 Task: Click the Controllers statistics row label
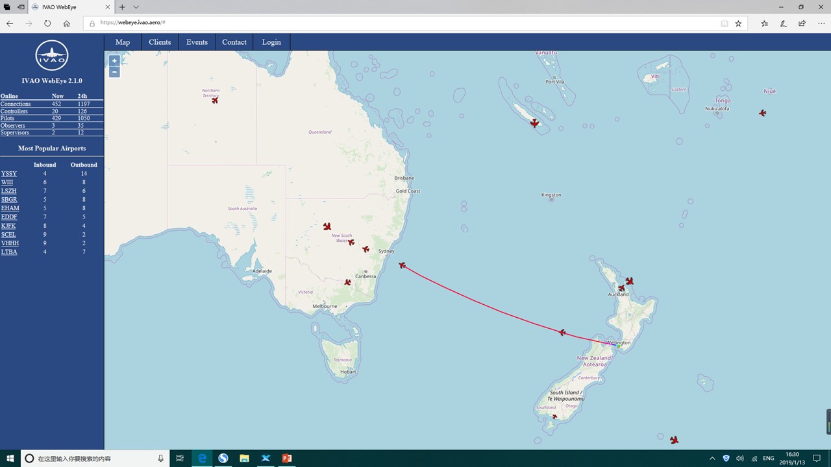[14, 111]
